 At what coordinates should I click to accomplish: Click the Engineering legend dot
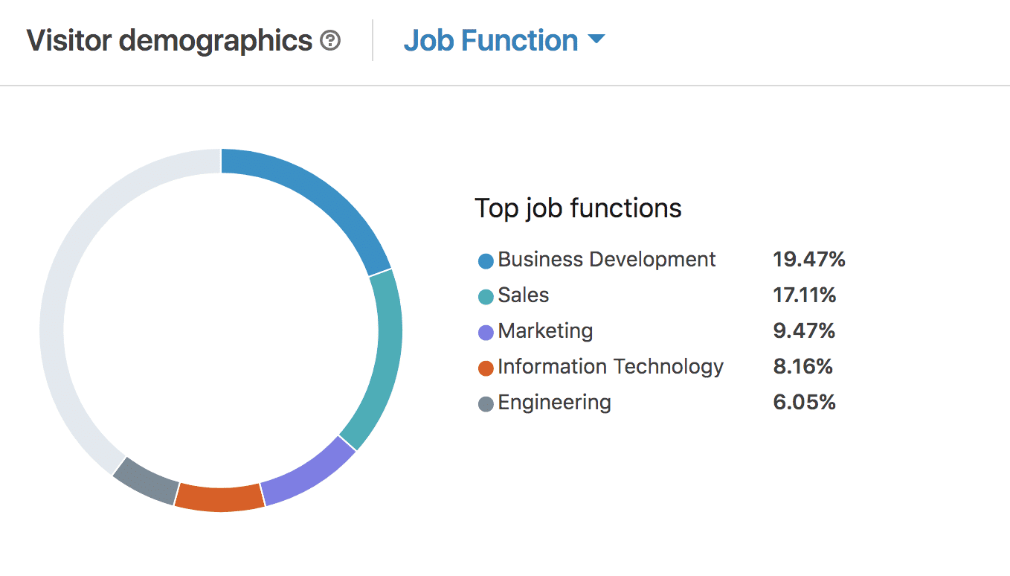(484, 403)
